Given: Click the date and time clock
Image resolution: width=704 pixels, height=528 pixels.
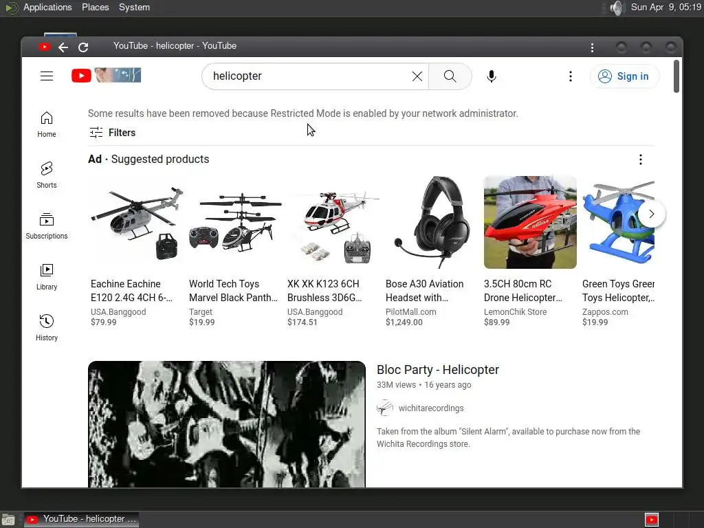Looking at the screenshot, I should (665, 7).
